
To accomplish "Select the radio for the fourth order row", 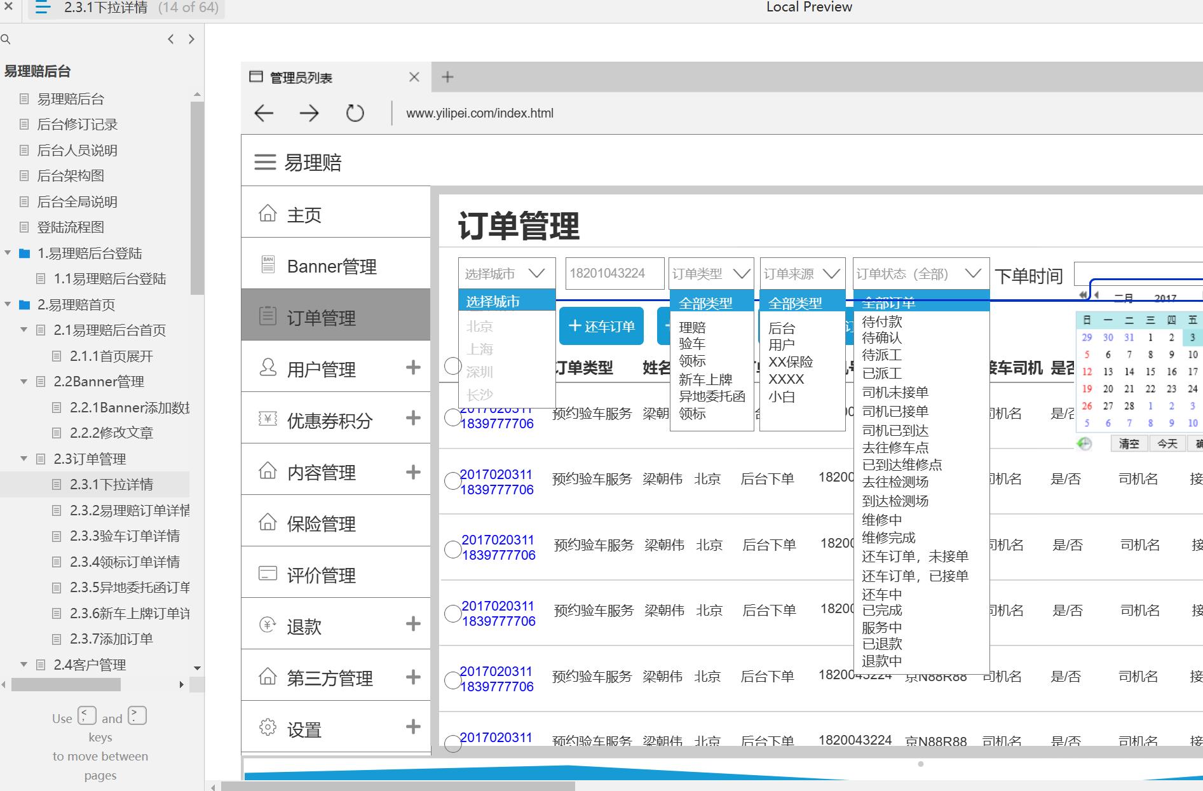I will (452, 613).
